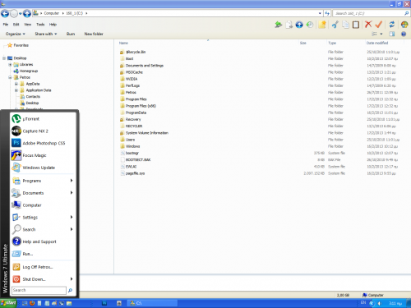This screenshot has height=308, width=411.
Task: Open the Organize dropdown menu
Action: pyautogui.click(x=16, y=34)
